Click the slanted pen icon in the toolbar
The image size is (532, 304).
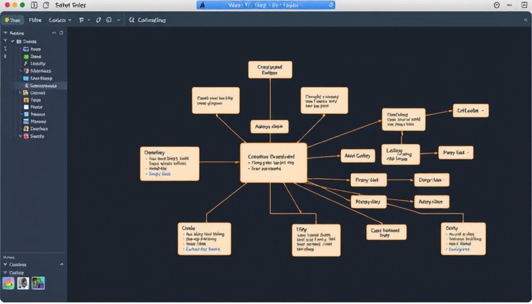click(x=99, y=20)
